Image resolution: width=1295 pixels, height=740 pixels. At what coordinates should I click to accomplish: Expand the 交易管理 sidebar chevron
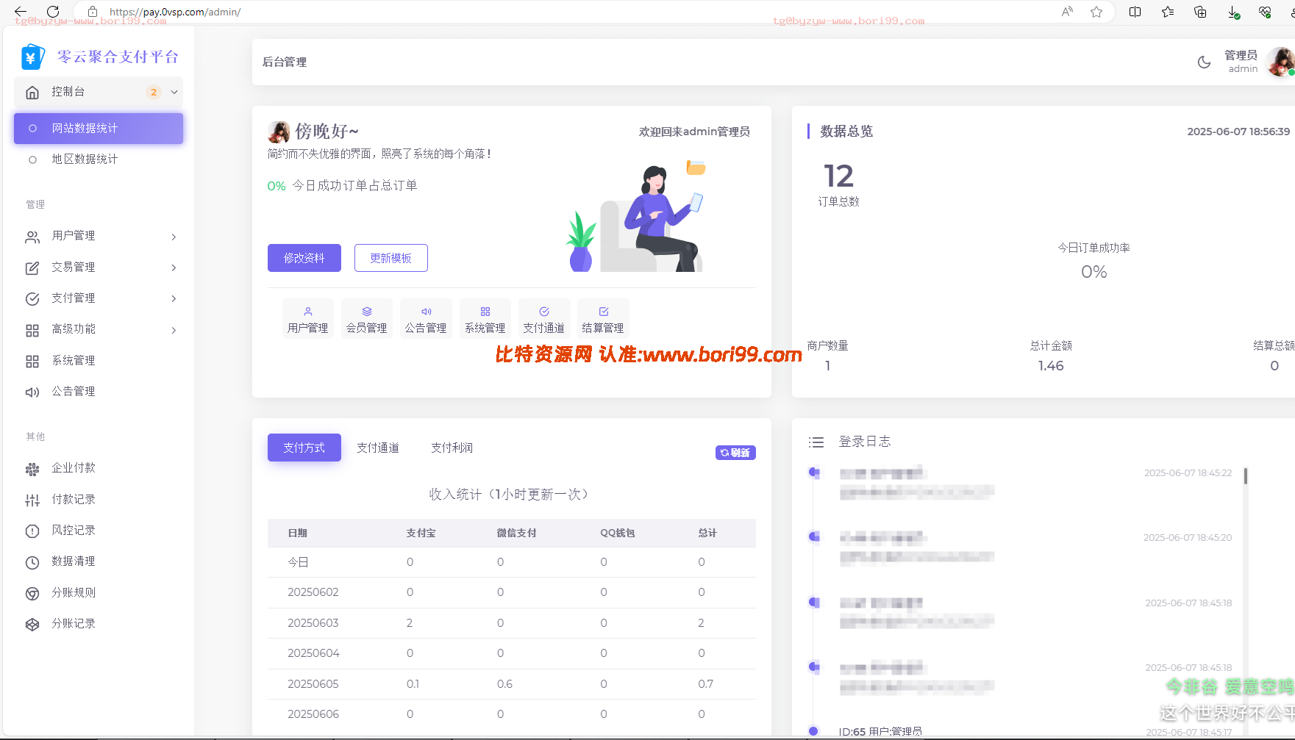174,267
